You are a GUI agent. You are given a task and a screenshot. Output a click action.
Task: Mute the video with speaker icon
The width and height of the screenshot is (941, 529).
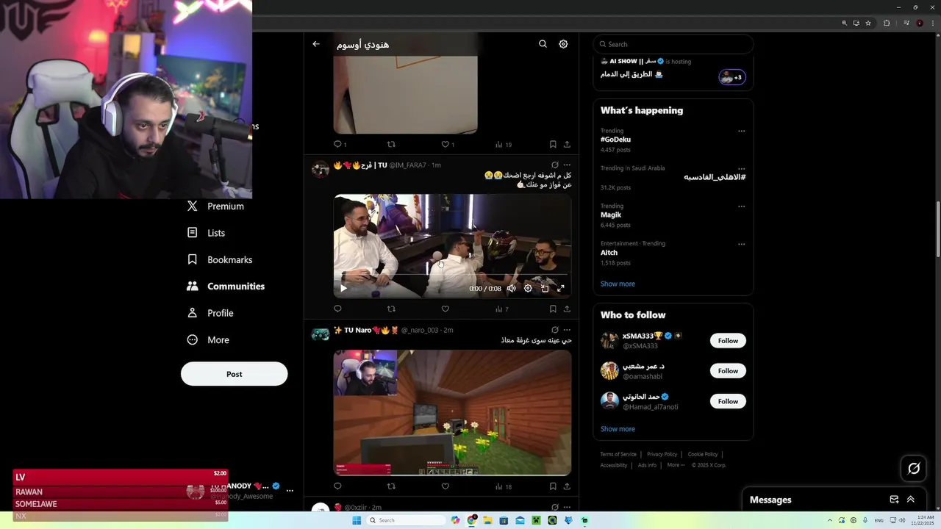[x=512, y=288]
